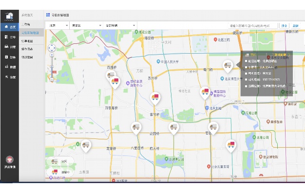Viewport: 305px width, 193px height.
Task: Open the 全部车辆 vehicle filter dropdown
Action: click(x=120, y=25)
